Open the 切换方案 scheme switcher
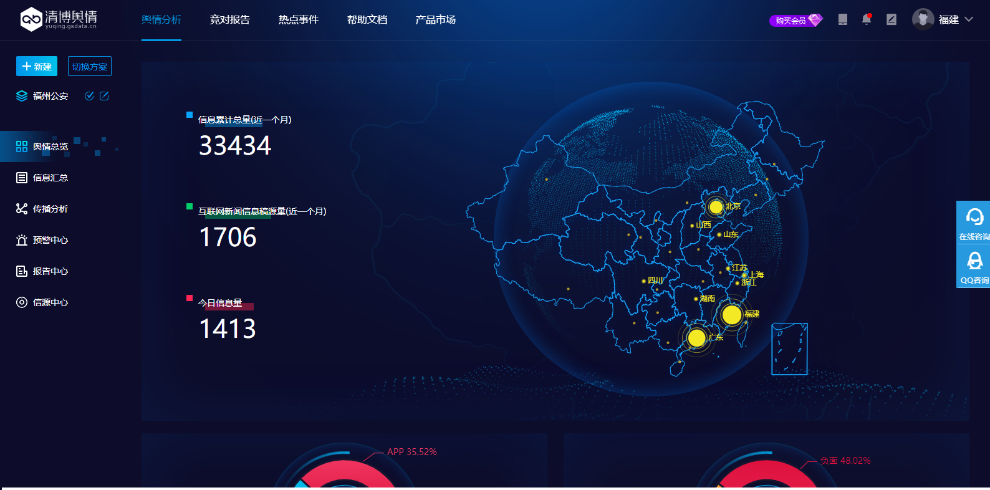This screenshot has height=490, width=990. point(90,67)
